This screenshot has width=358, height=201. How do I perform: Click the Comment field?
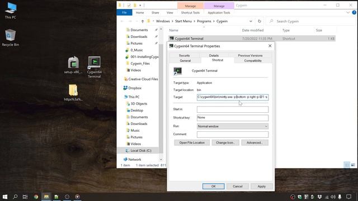pos(233,135)
